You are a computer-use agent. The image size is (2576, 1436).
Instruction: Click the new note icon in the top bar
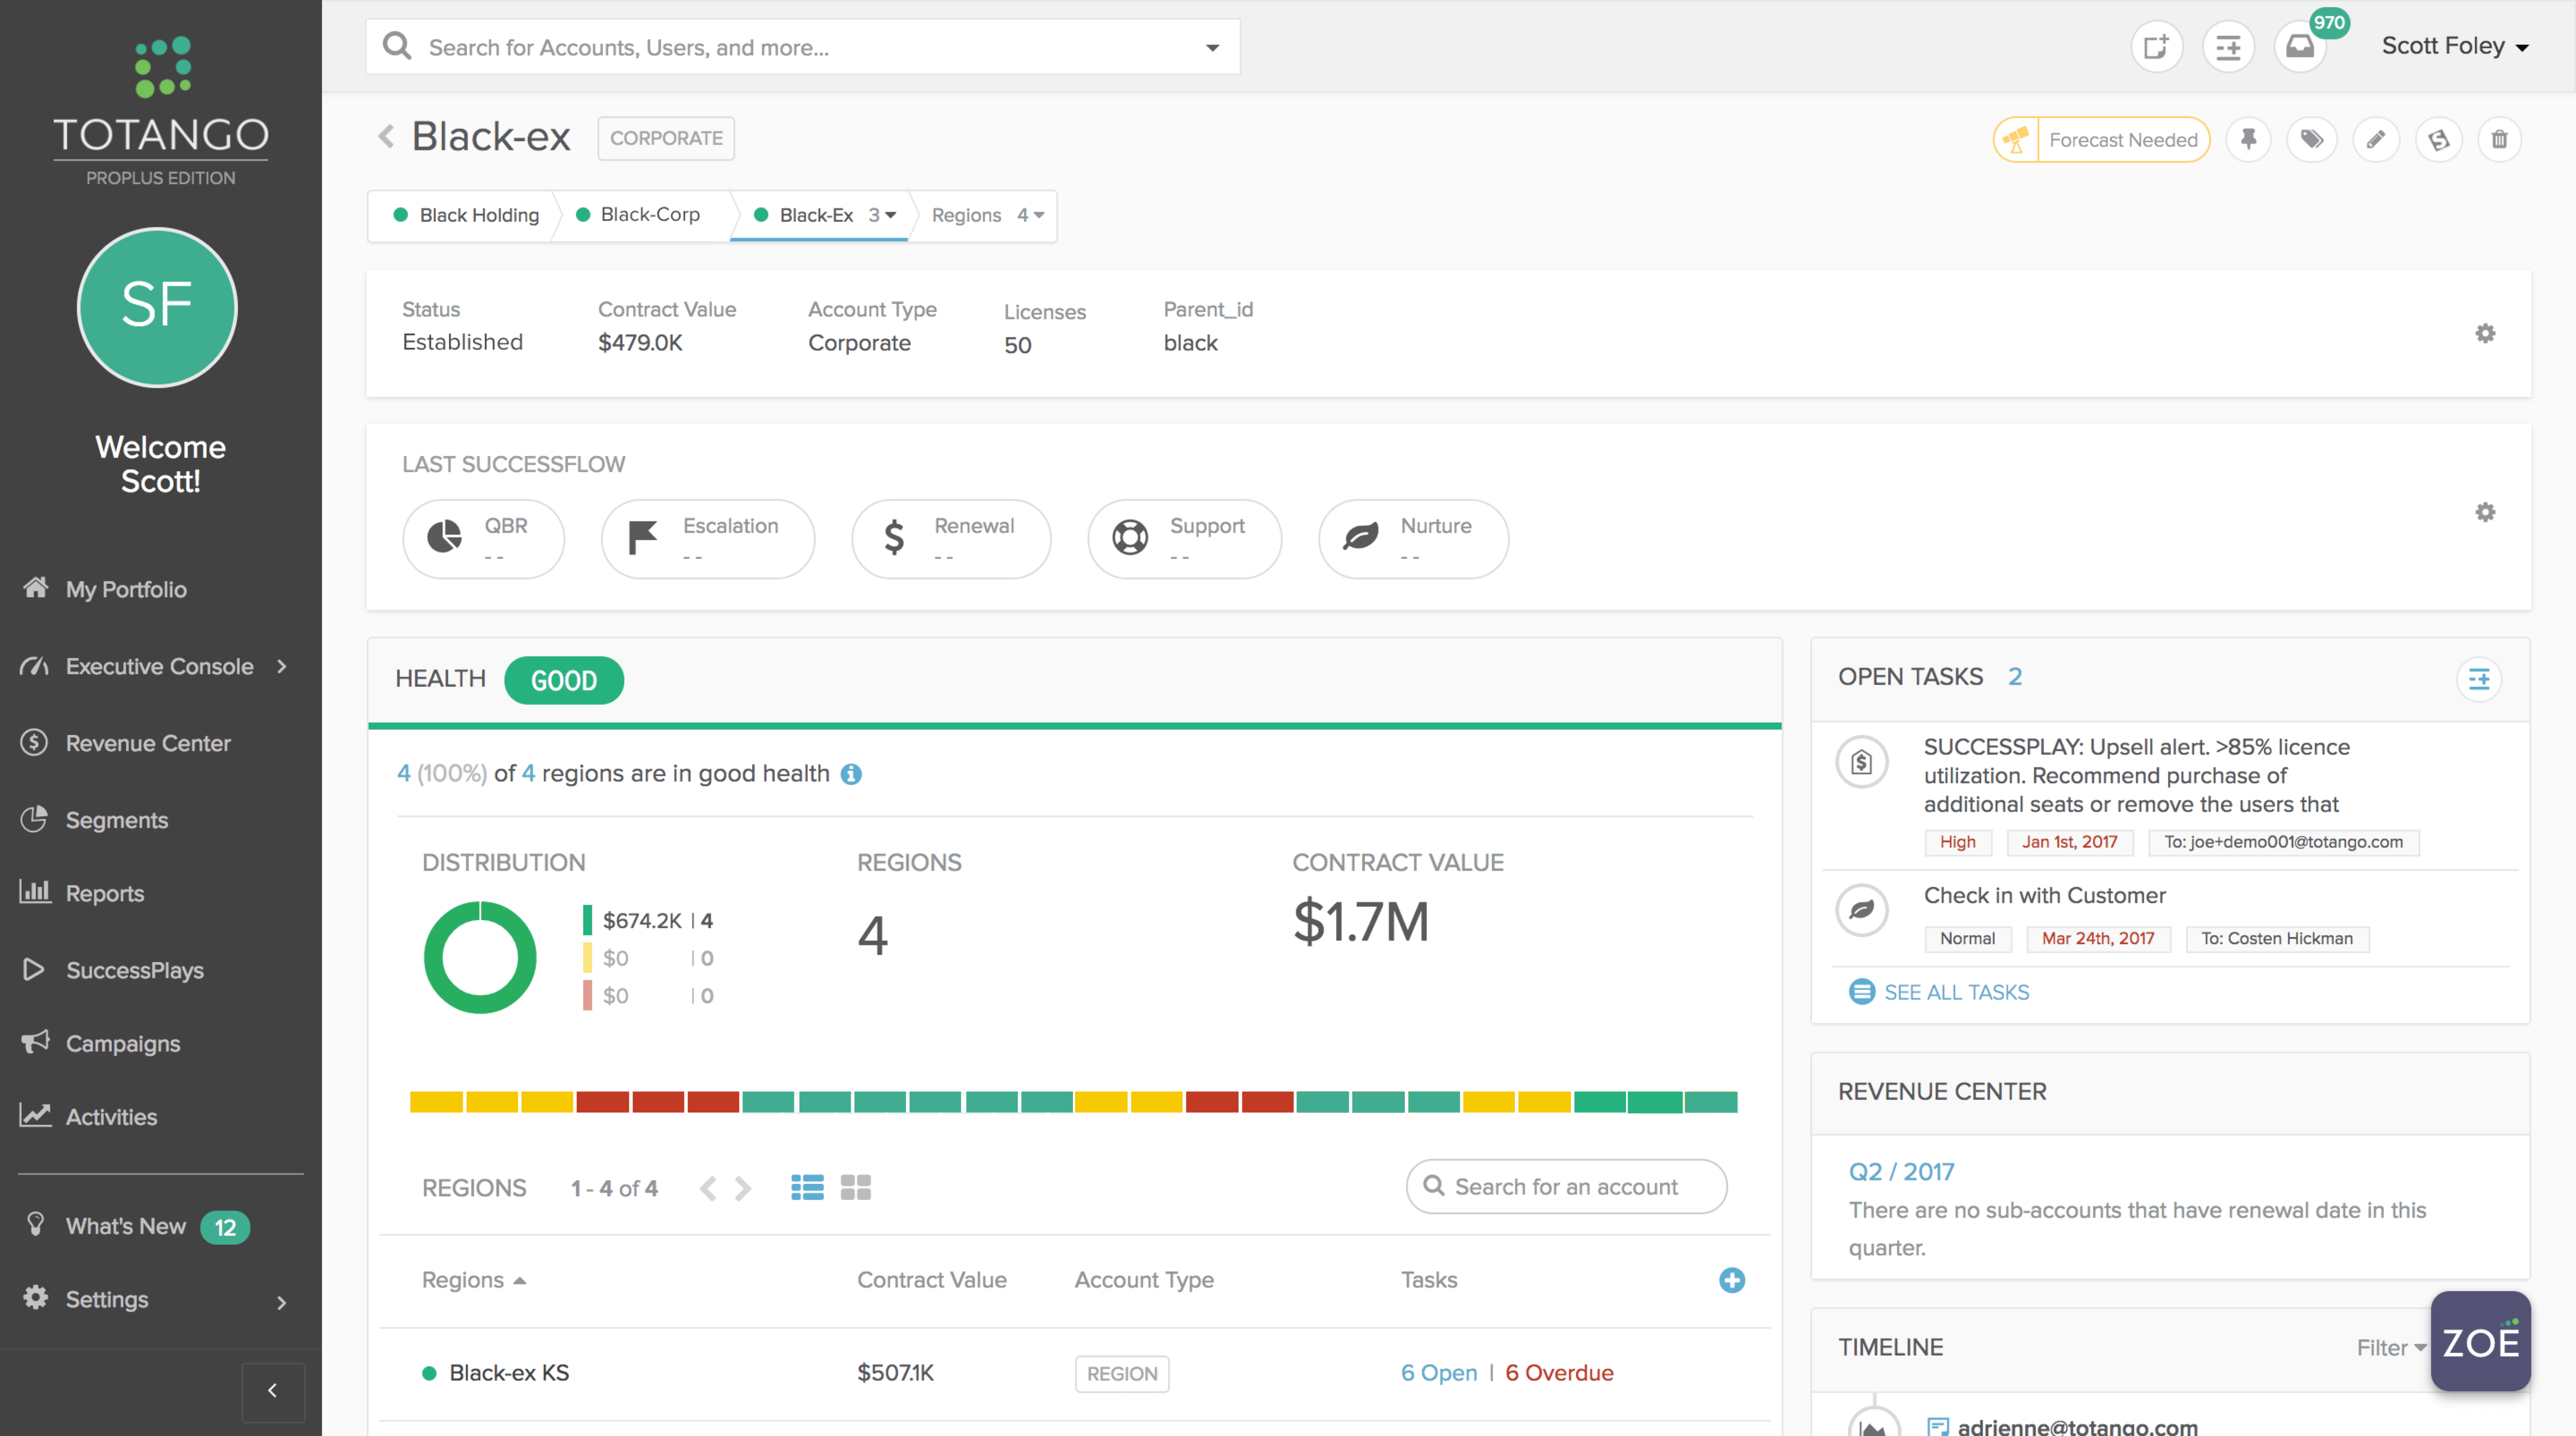point(2156,47)
